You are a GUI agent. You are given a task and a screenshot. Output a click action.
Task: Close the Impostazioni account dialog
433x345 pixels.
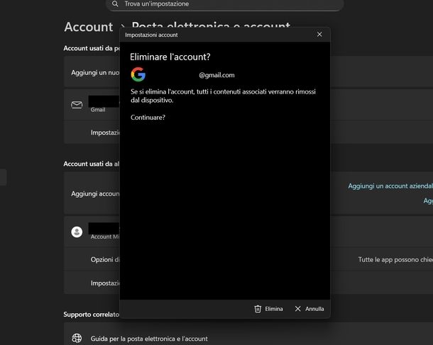tap(319, 34)
